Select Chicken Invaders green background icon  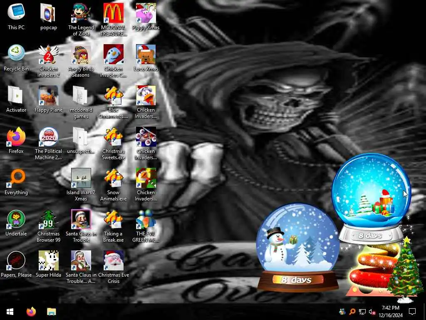click(x=146, y=185)
